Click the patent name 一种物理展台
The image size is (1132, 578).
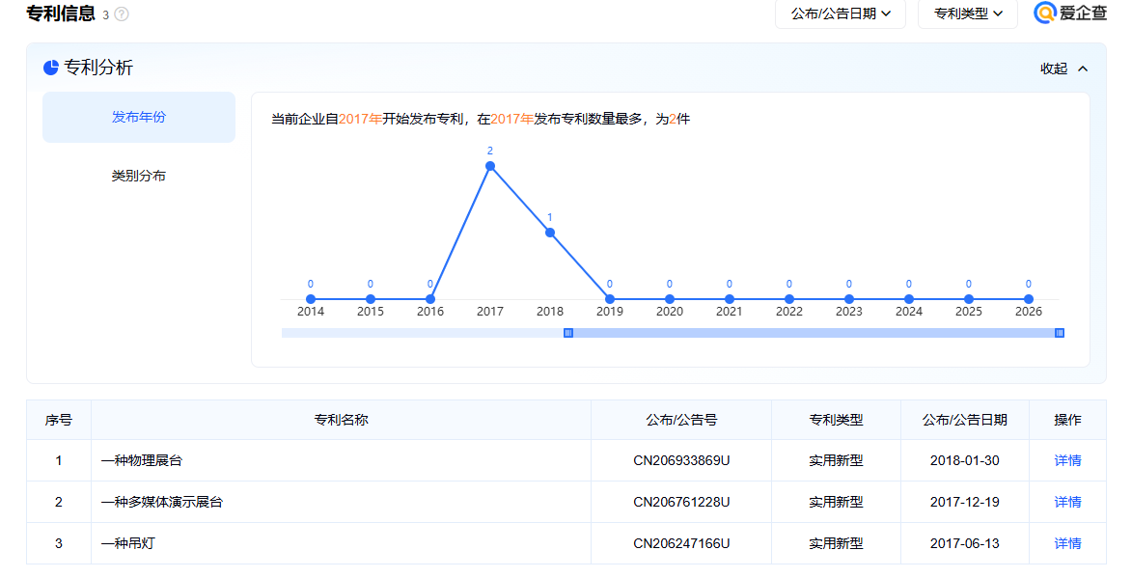pos(142,460)
